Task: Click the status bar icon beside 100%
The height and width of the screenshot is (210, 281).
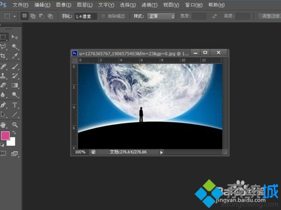Action: [x=93, y=152]
